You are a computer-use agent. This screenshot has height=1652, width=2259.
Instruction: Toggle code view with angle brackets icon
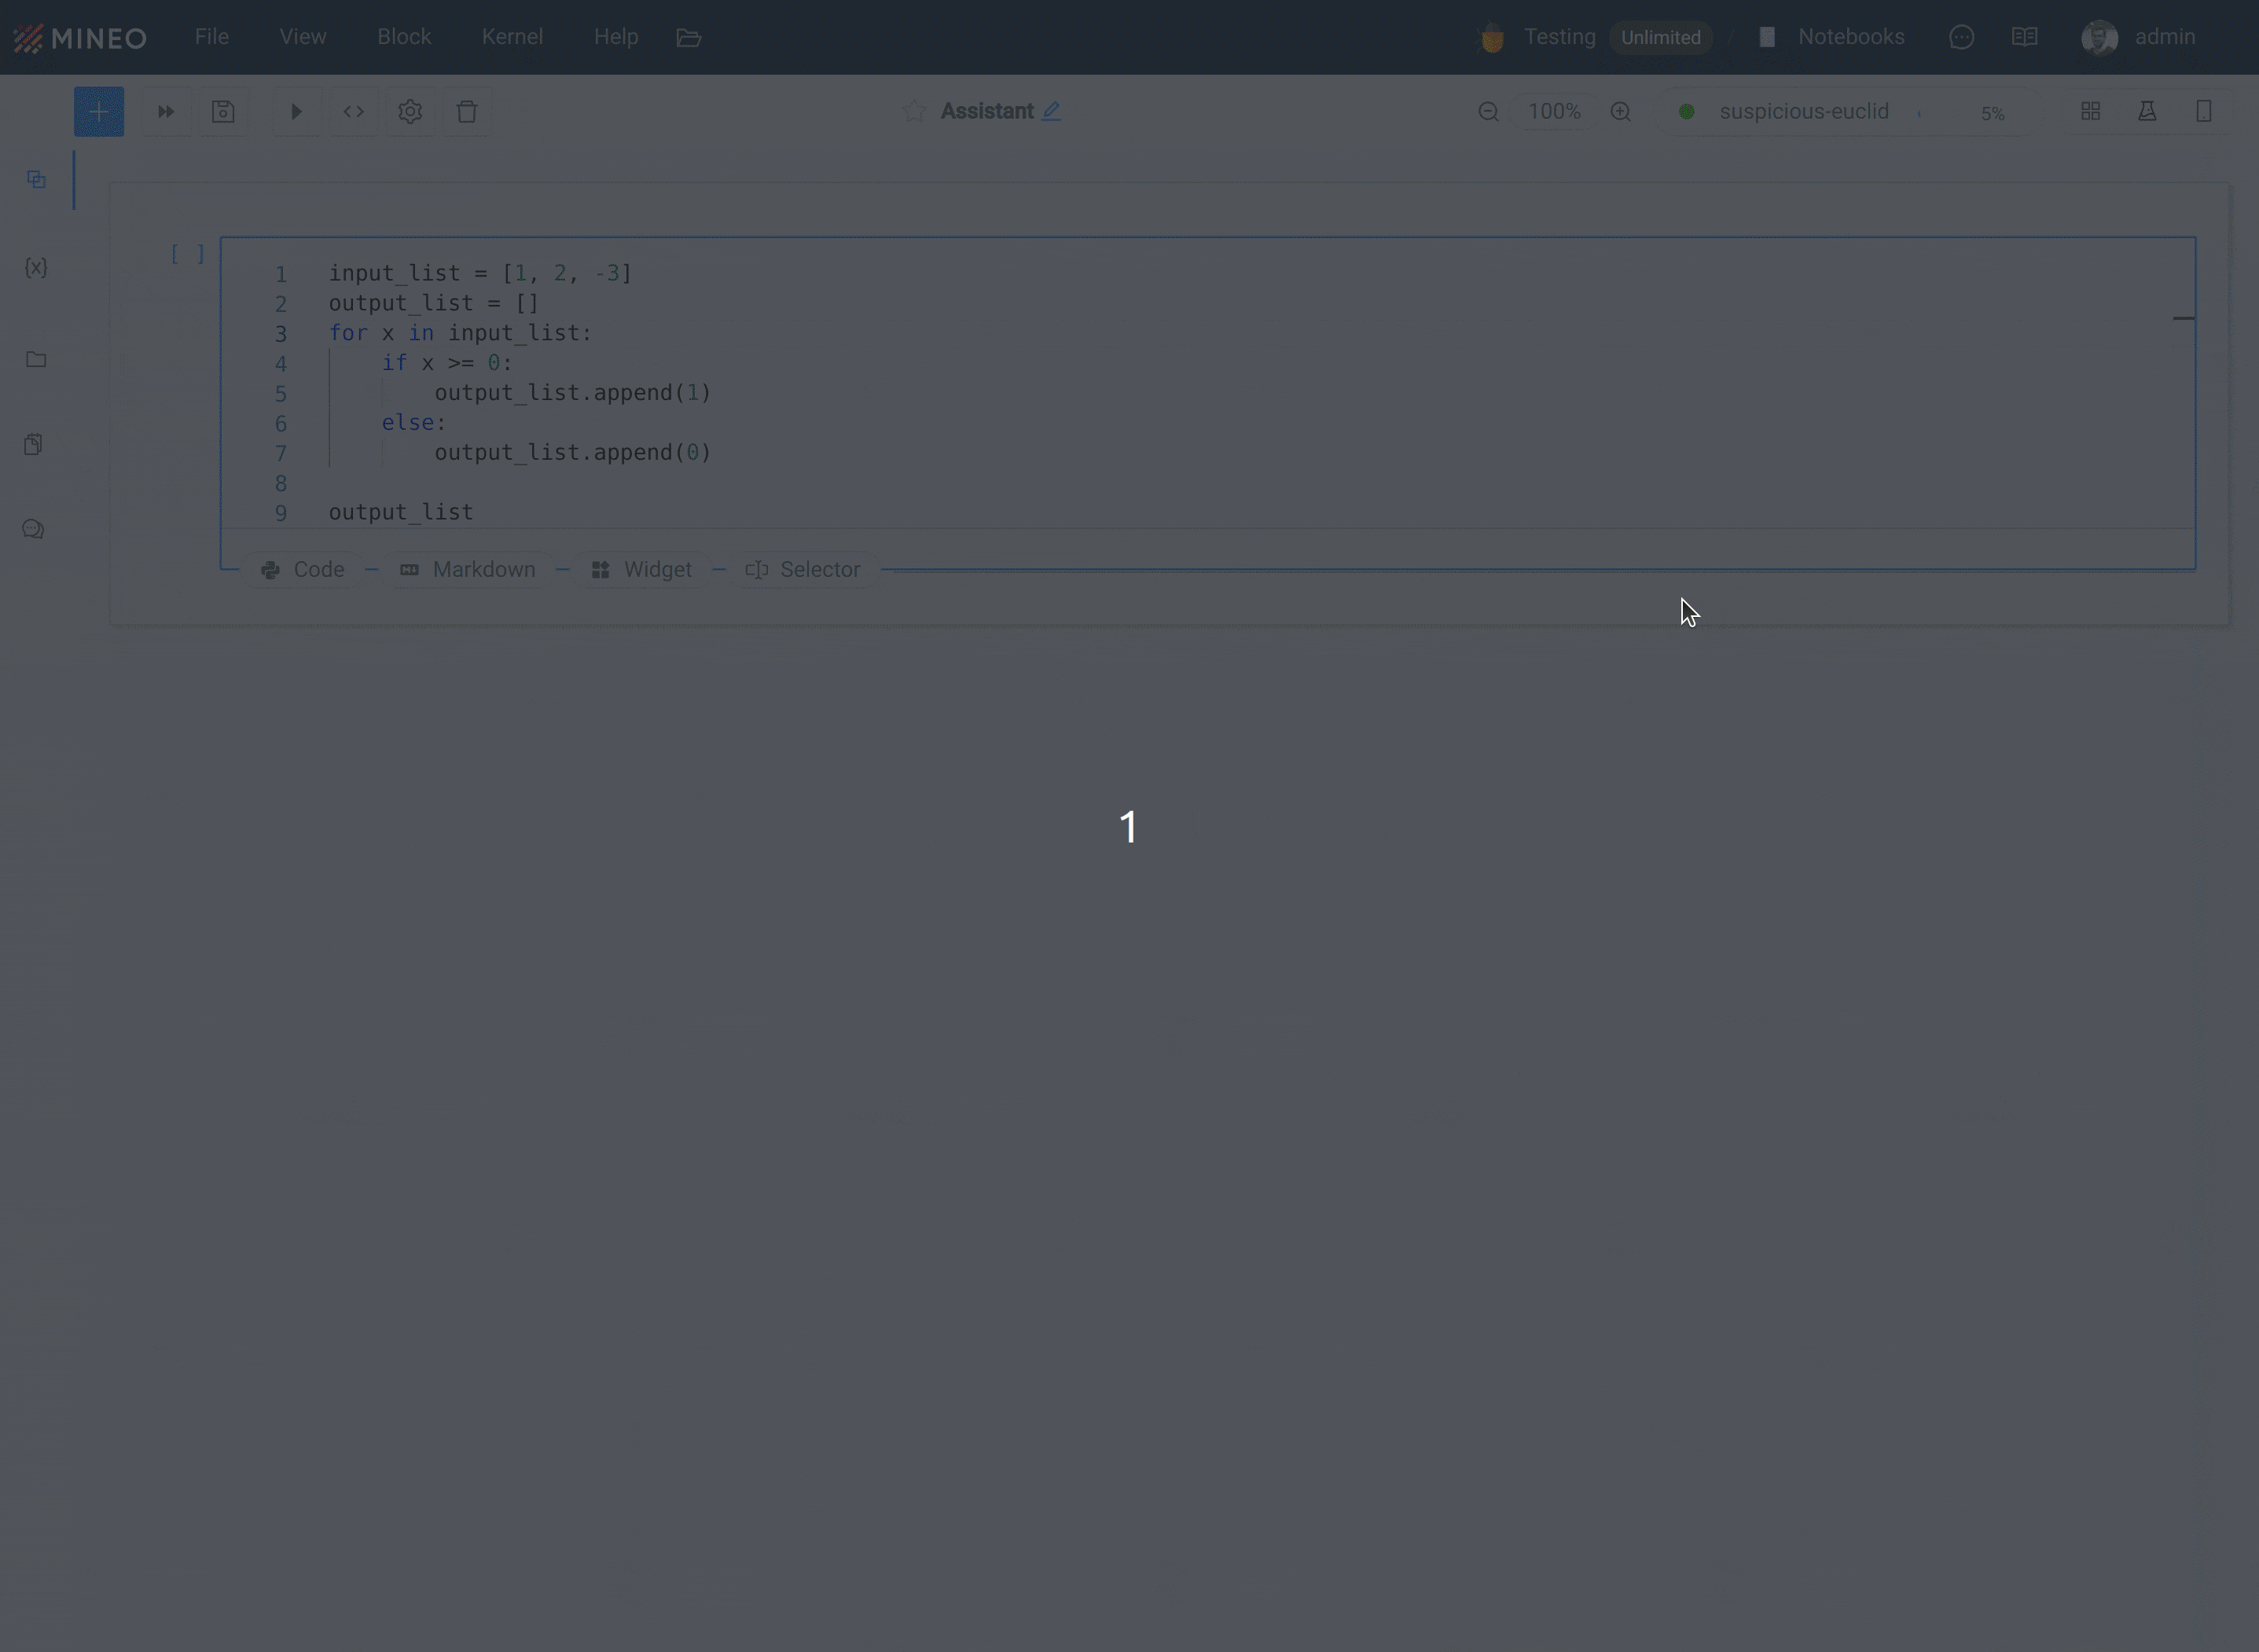click(x=353, y=111)
